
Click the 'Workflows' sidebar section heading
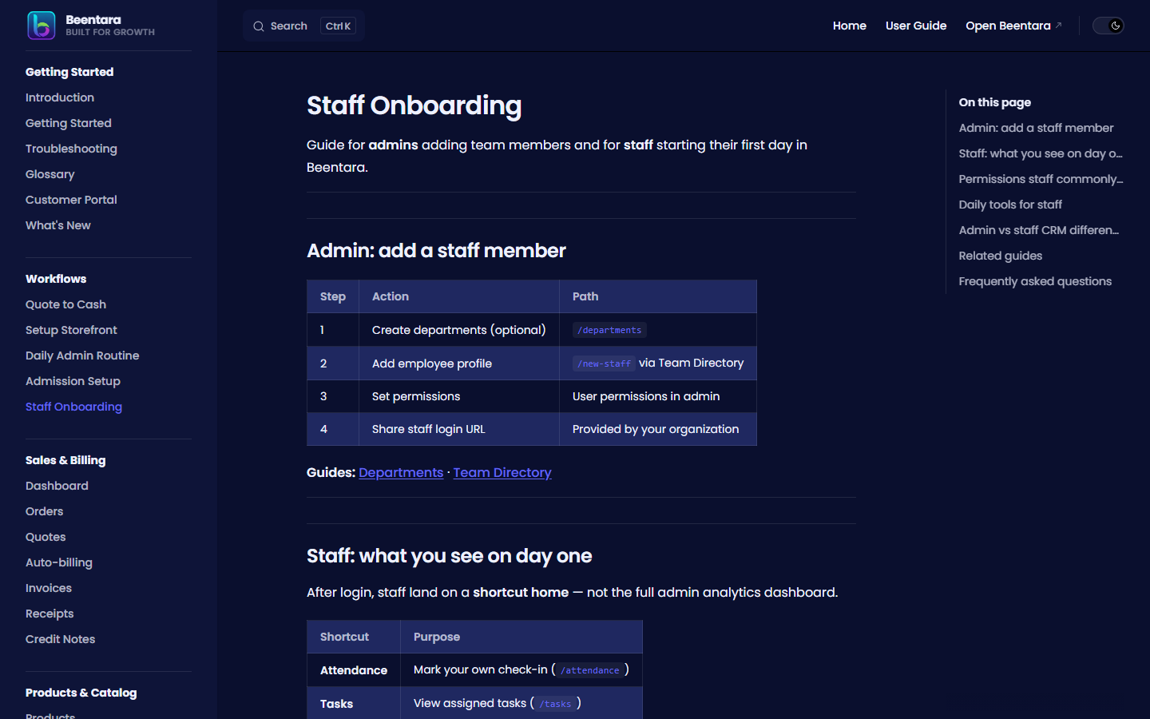(x=56, y=279)
